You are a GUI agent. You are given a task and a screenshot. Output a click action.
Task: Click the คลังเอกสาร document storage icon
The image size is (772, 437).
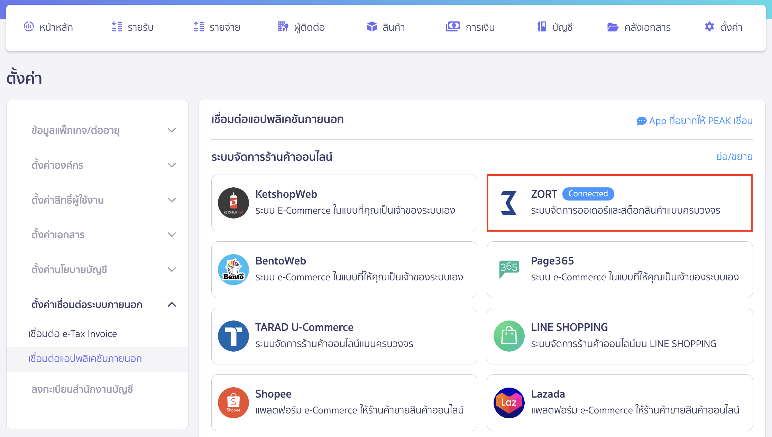tap(612, 27)
